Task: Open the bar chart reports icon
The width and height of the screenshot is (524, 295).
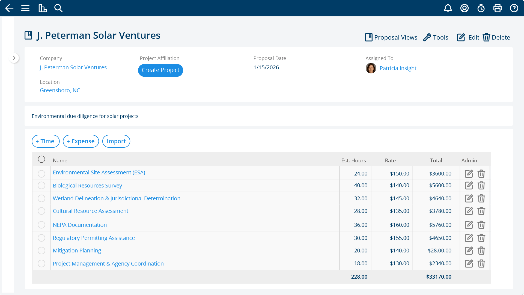Action: pos(43,8)
